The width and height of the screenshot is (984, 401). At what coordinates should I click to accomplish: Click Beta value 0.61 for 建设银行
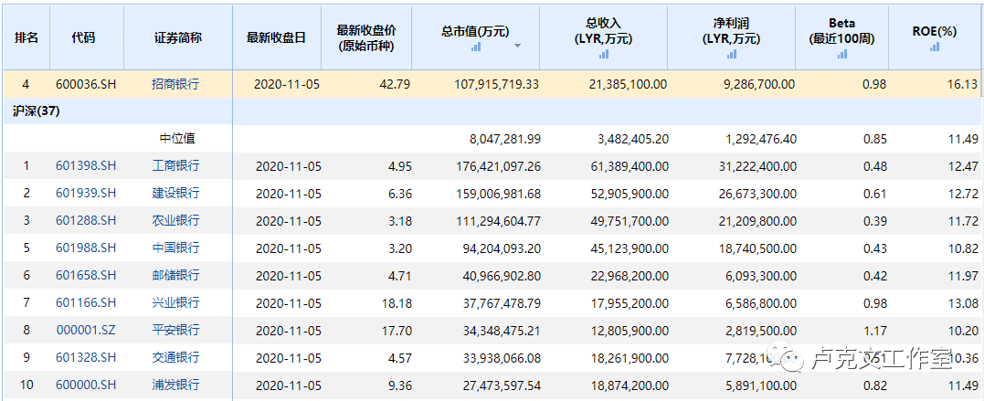point(874,193)
